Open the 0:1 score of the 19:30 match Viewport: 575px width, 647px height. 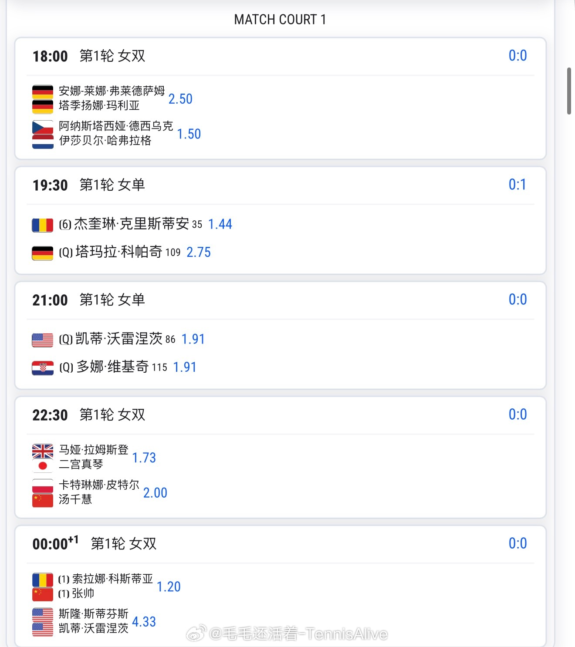tap(517, 185)
